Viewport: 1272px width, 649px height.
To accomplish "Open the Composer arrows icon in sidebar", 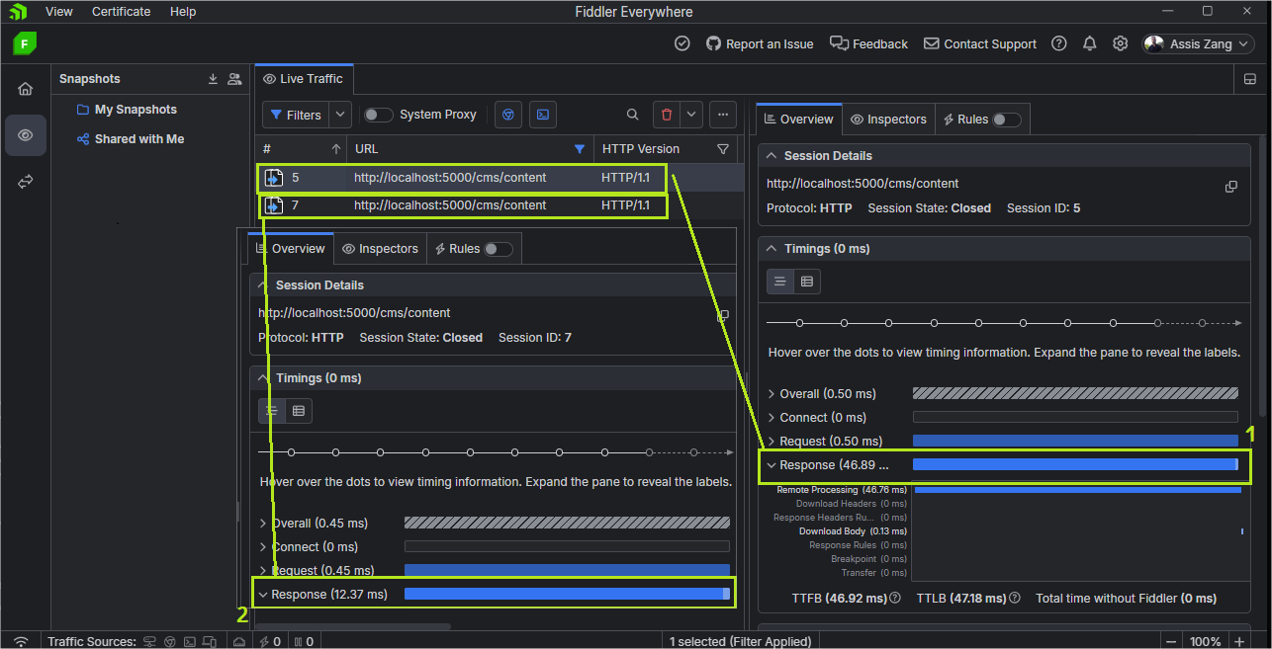I will pyautogui.click(x=26, y=183).
